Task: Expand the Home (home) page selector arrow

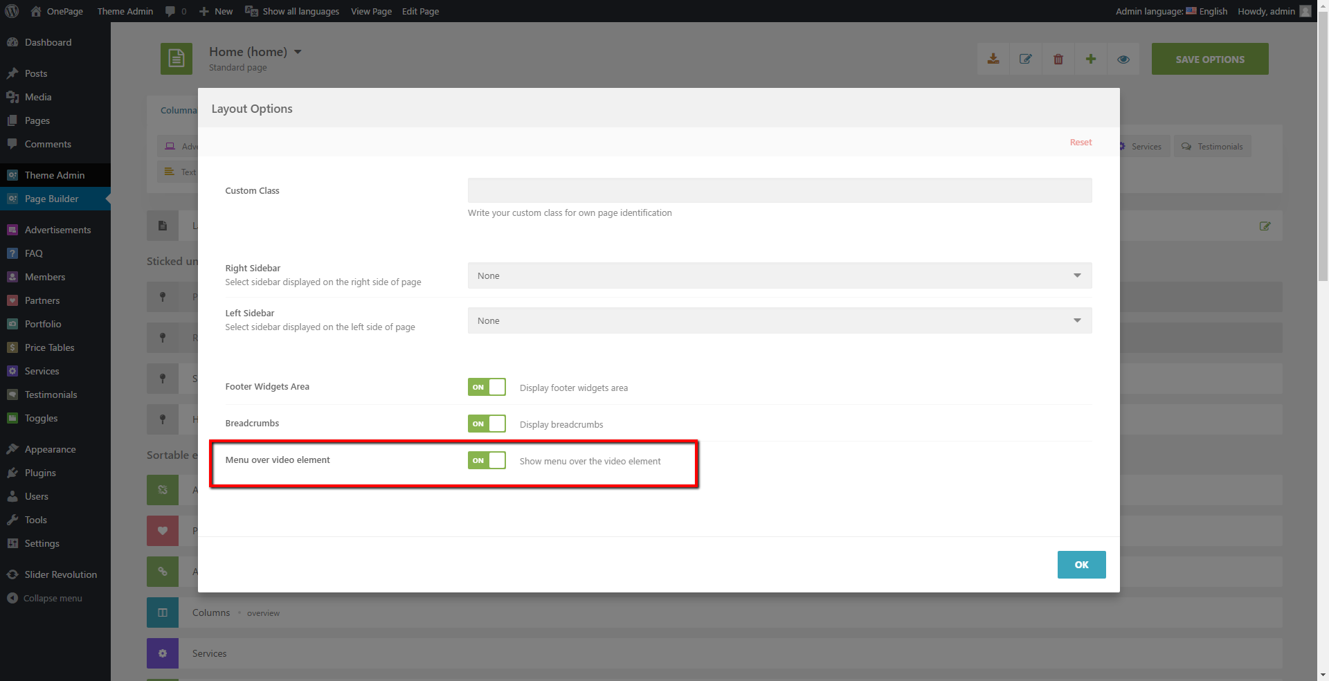Action: [298, 52]
